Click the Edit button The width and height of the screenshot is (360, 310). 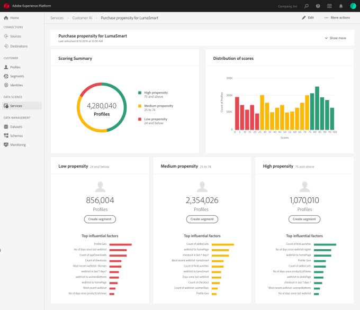(308, 17)
